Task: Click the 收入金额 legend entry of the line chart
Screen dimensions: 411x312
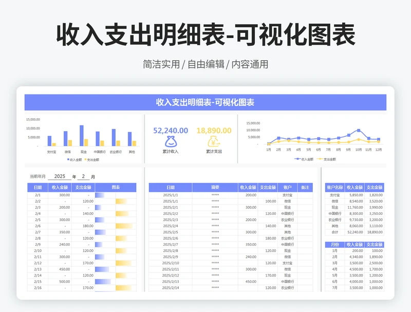Action: [x=304, y=159]
